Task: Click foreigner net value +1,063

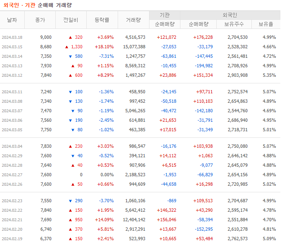Action: (x=205, y=156)
